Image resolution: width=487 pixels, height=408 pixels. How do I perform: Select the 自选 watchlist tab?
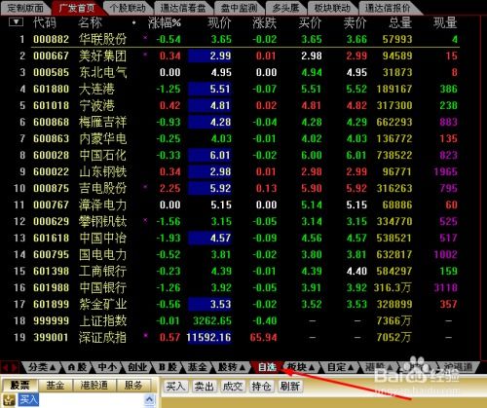tap(267, 367)
